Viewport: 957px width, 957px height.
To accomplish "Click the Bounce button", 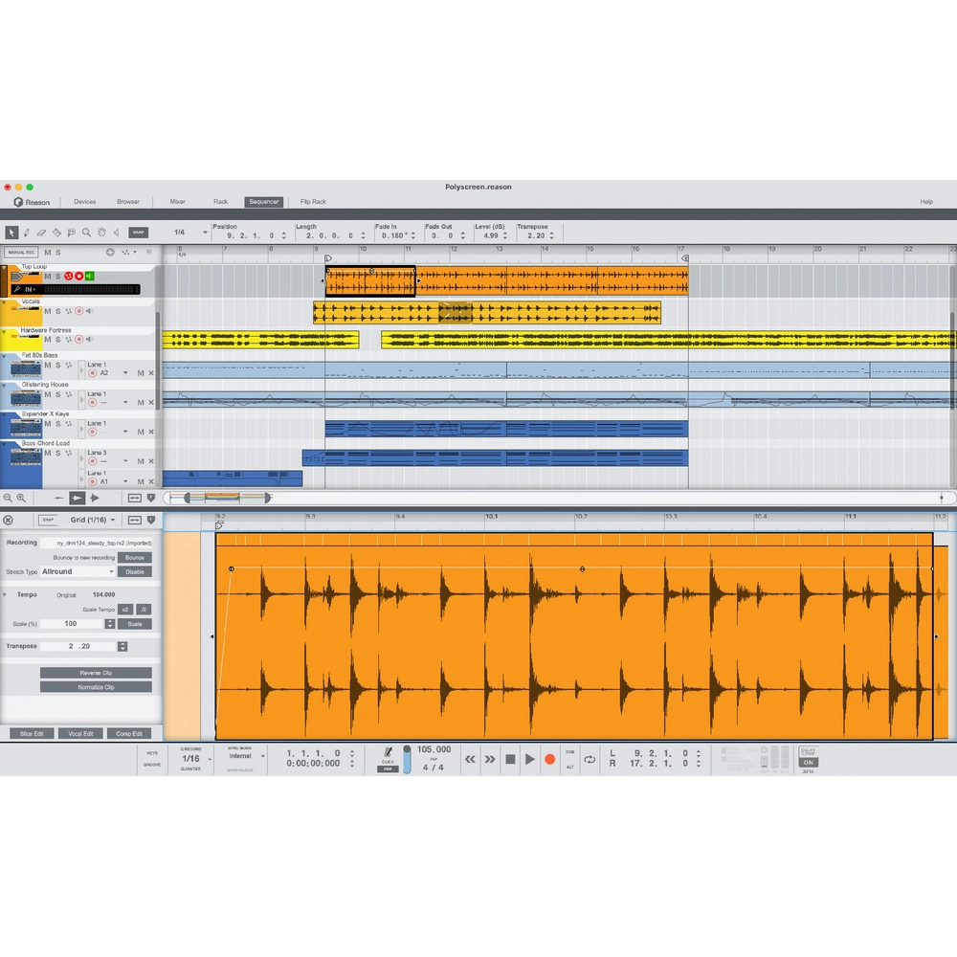I will pos(135,557).
